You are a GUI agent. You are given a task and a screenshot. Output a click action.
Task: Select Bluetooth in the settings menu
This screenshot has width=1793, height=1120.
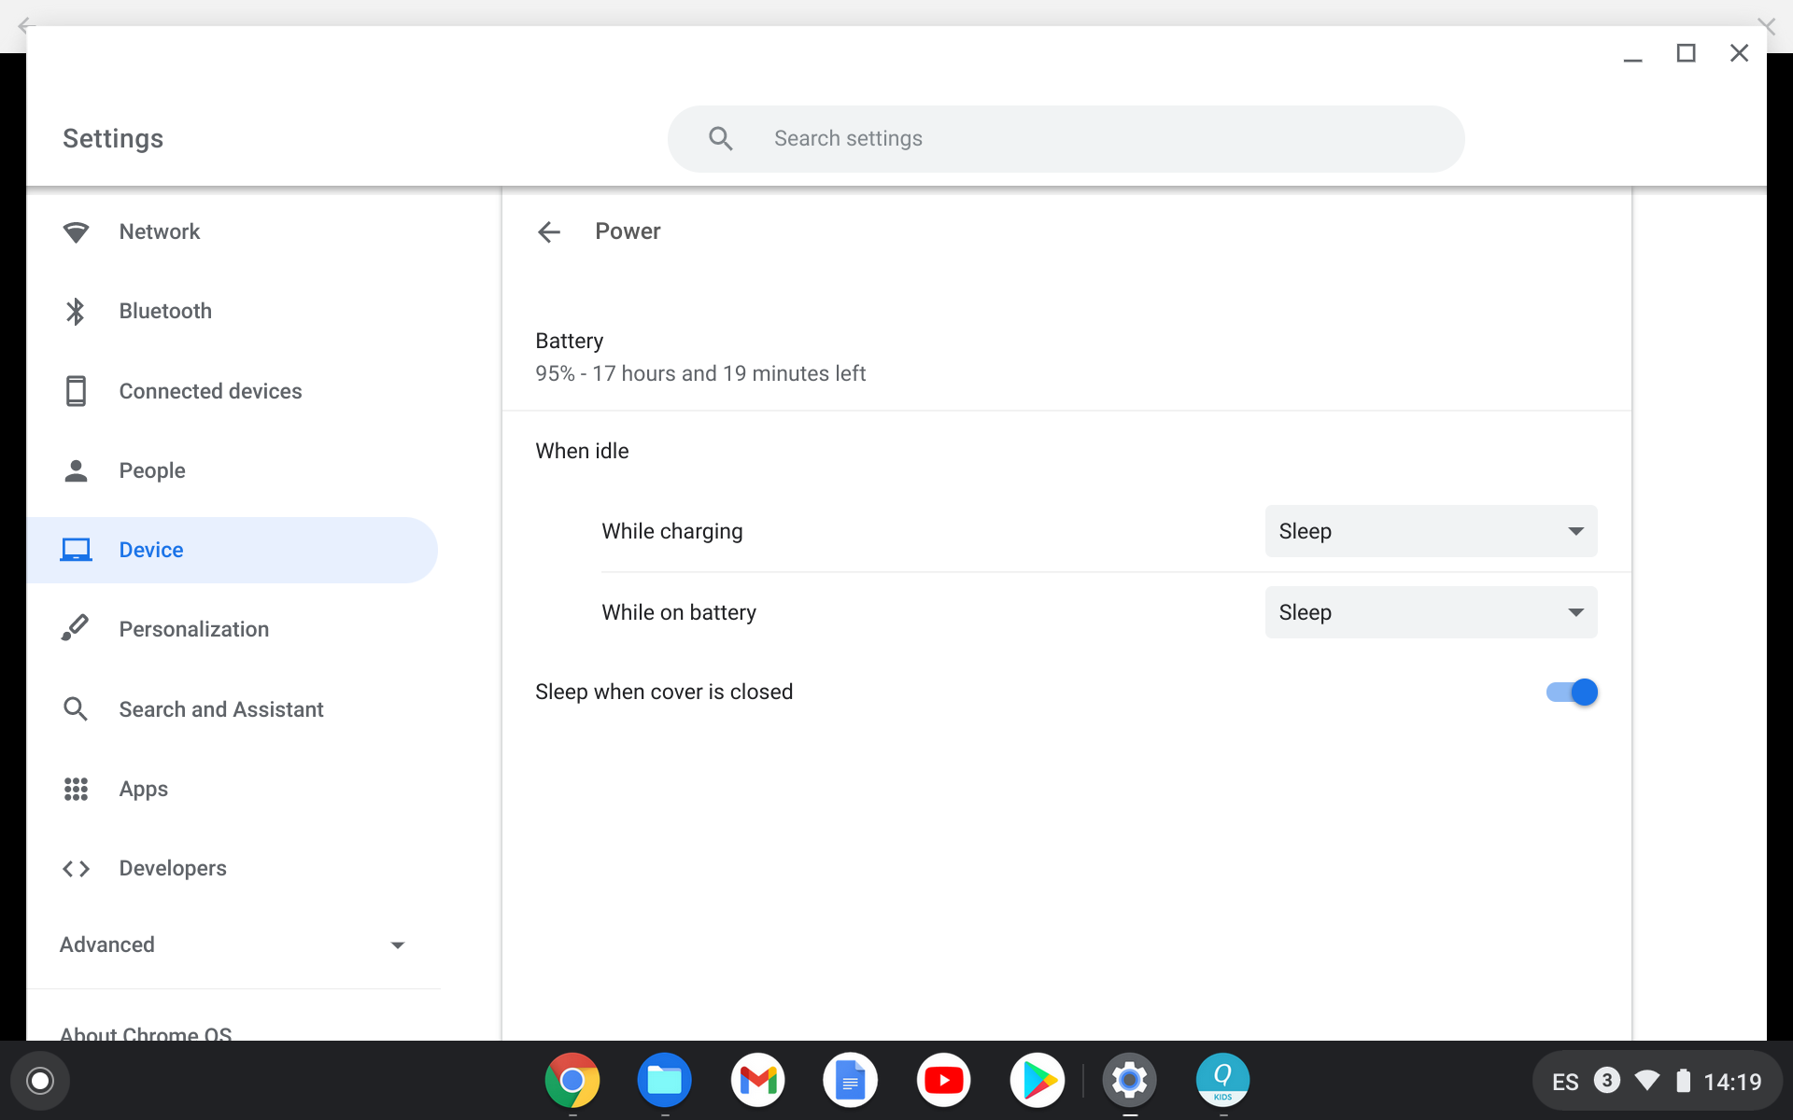click(233, 311)
